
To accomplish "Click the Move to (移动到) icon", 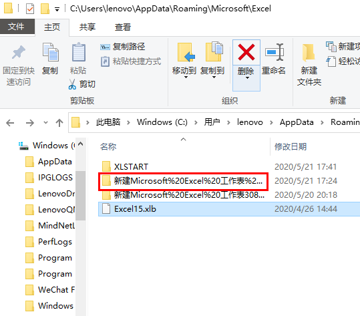I will (x=186, y=52).
